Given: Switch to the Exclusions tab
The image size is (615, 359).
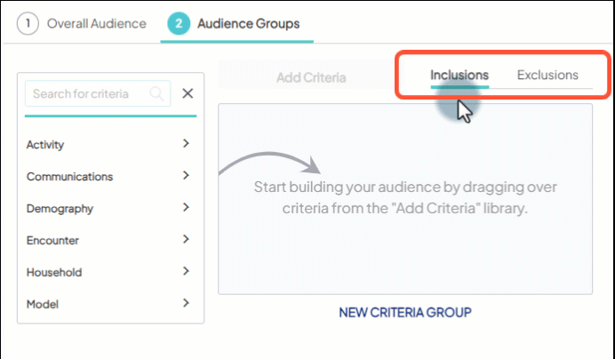Looking at the screenshot, I should coord(547,75).
